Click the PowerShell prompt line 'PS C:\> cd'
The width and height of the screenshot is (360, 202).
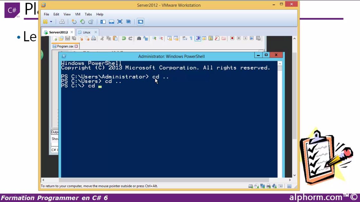point(81,86)
